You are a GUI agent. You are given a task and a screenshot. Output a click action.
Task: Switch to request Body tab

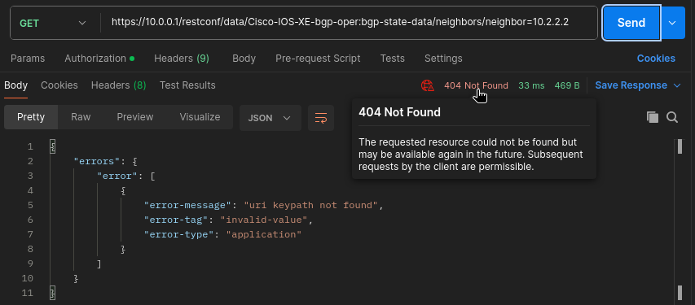pyautogui.click(x=244, y=59)
